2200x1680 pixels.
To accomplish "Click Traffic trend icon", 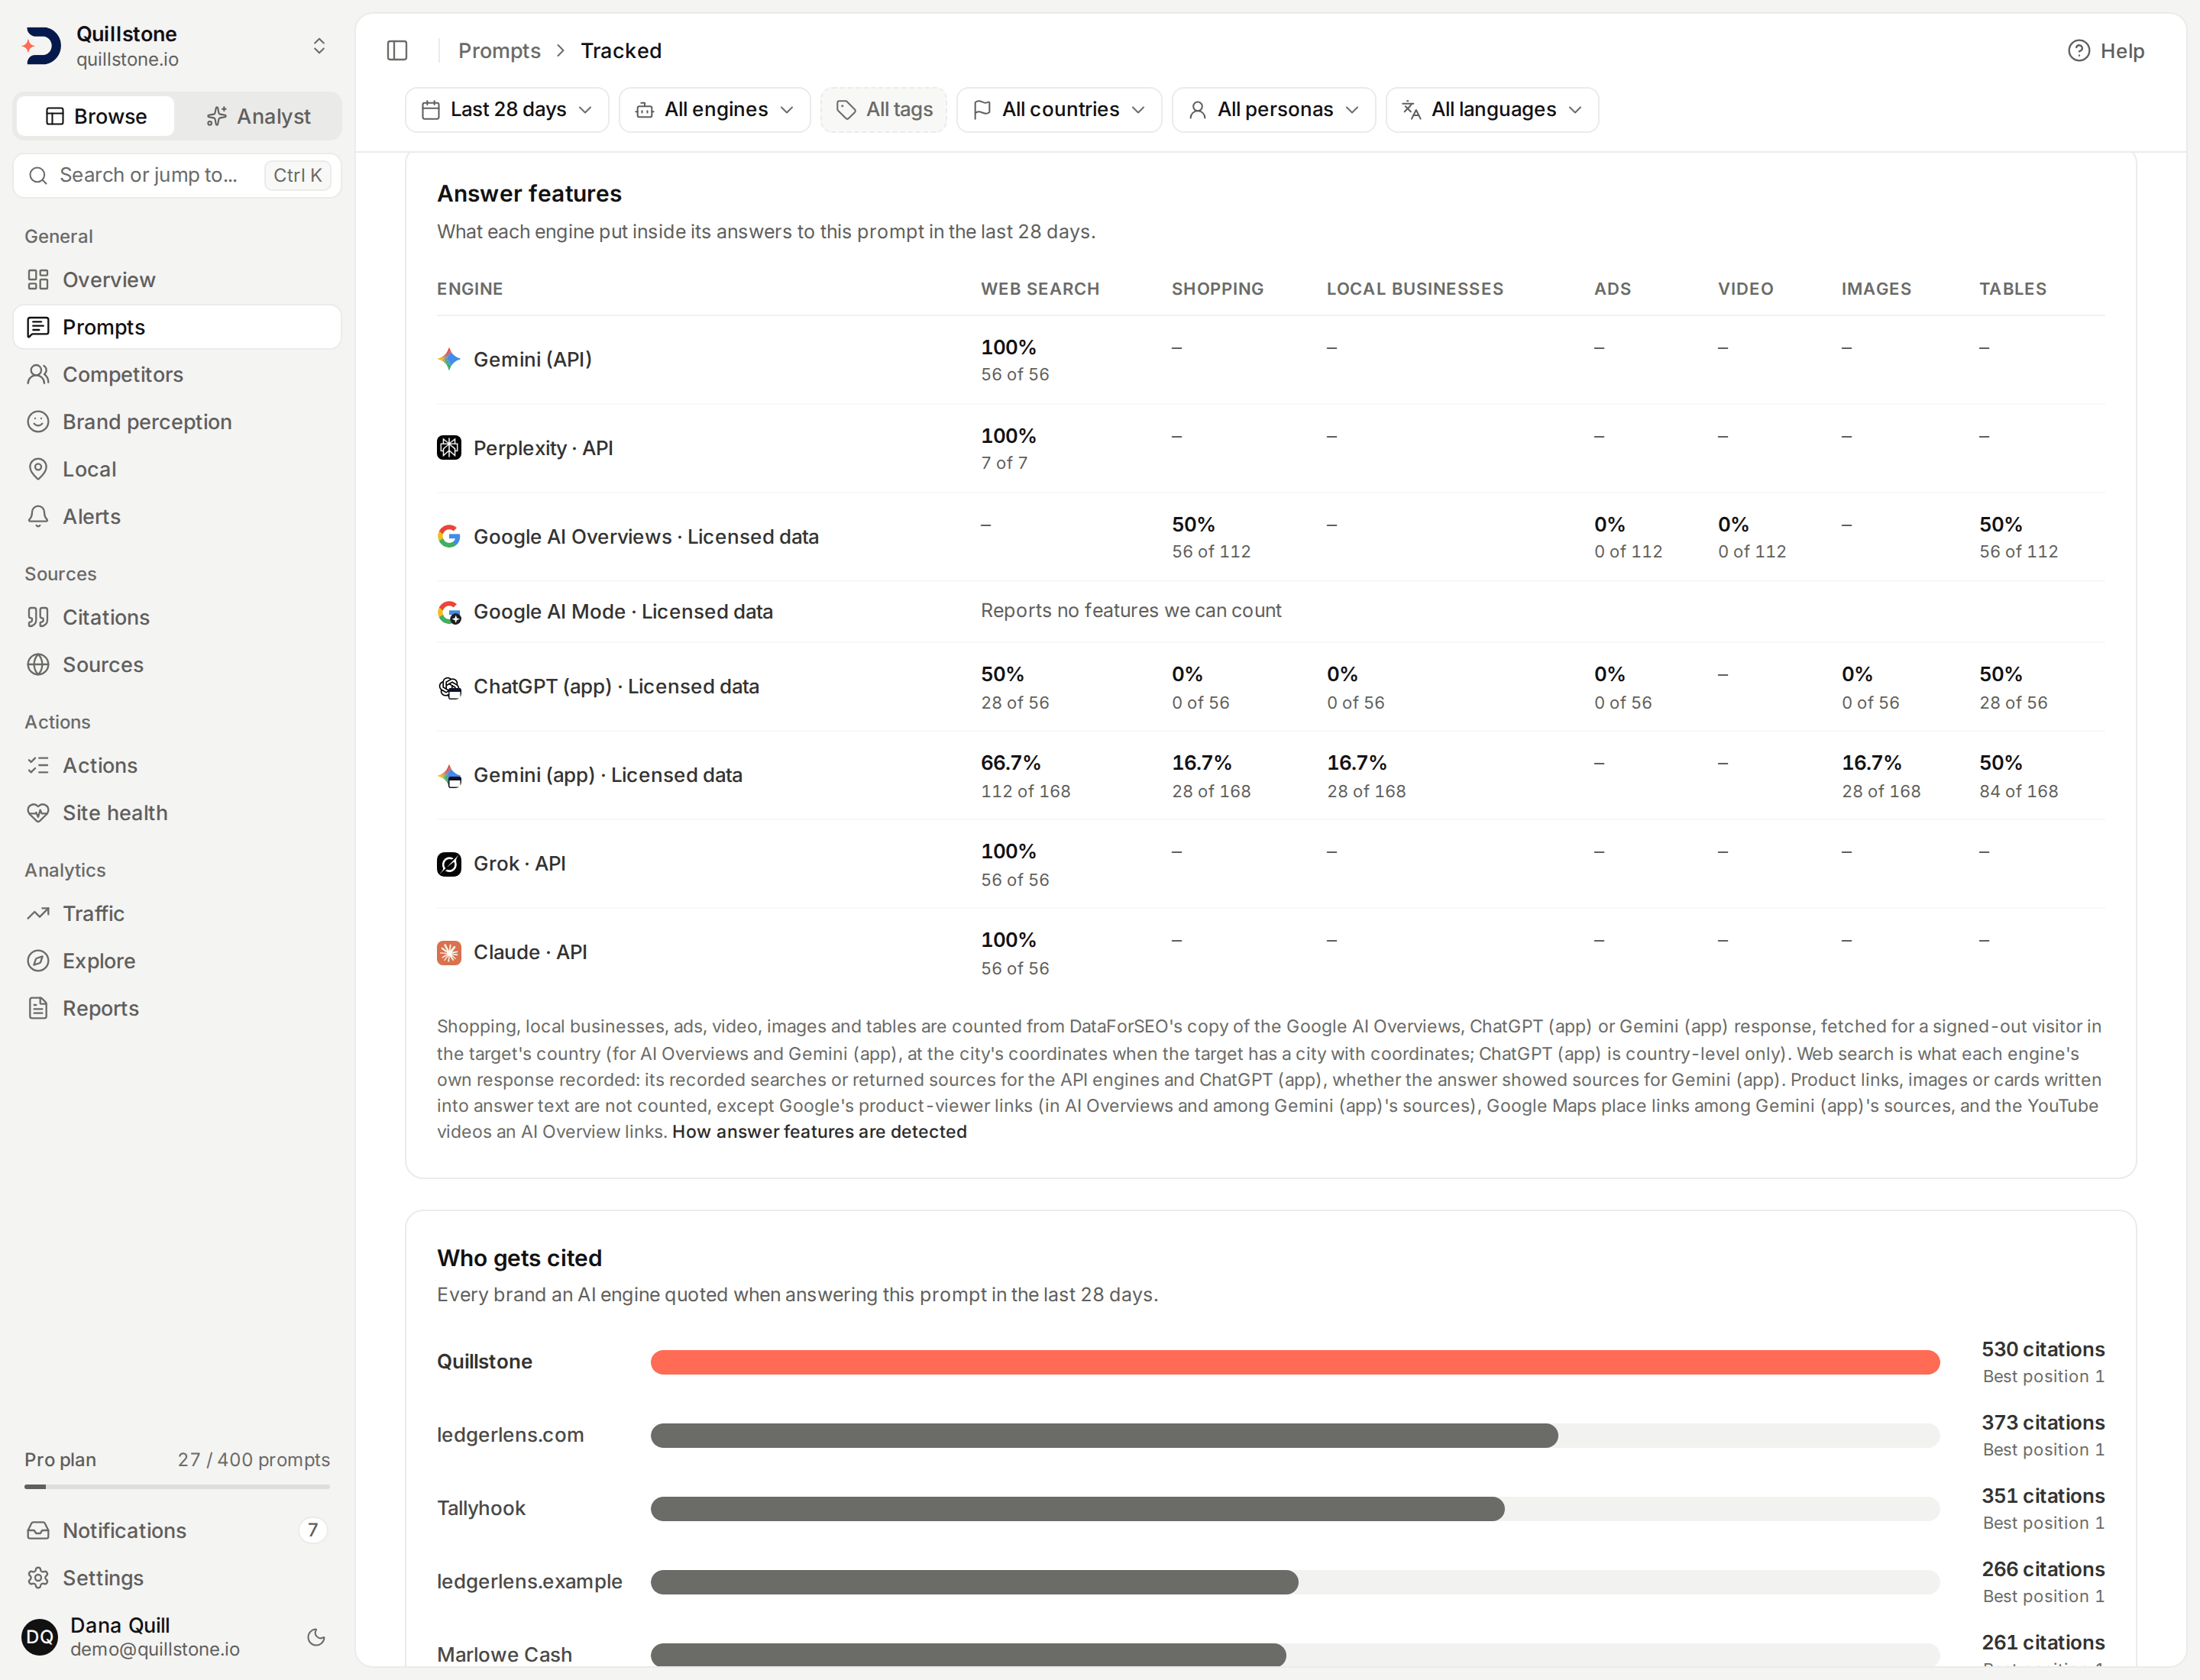I will point(38,914).
